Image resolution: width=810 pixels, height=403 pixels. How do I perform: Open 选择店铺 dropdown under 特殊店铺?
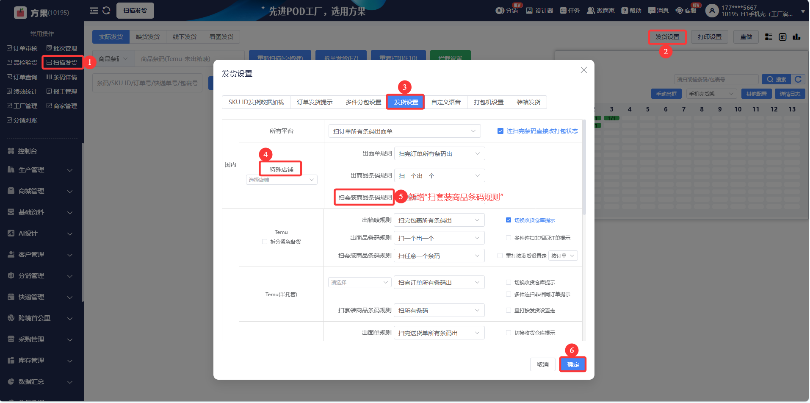point(282,180)
